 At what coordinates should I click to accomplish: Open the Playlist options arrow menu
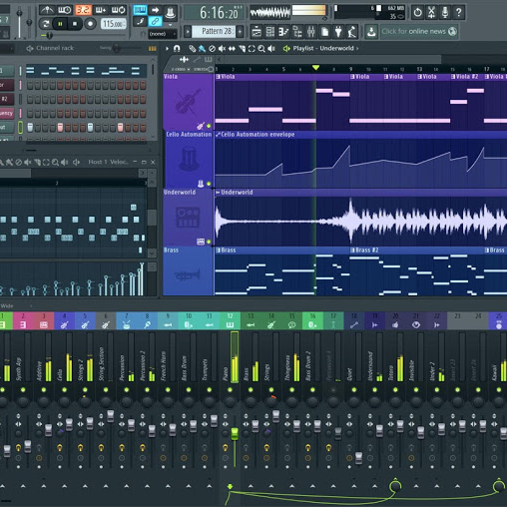pos(167,48)
